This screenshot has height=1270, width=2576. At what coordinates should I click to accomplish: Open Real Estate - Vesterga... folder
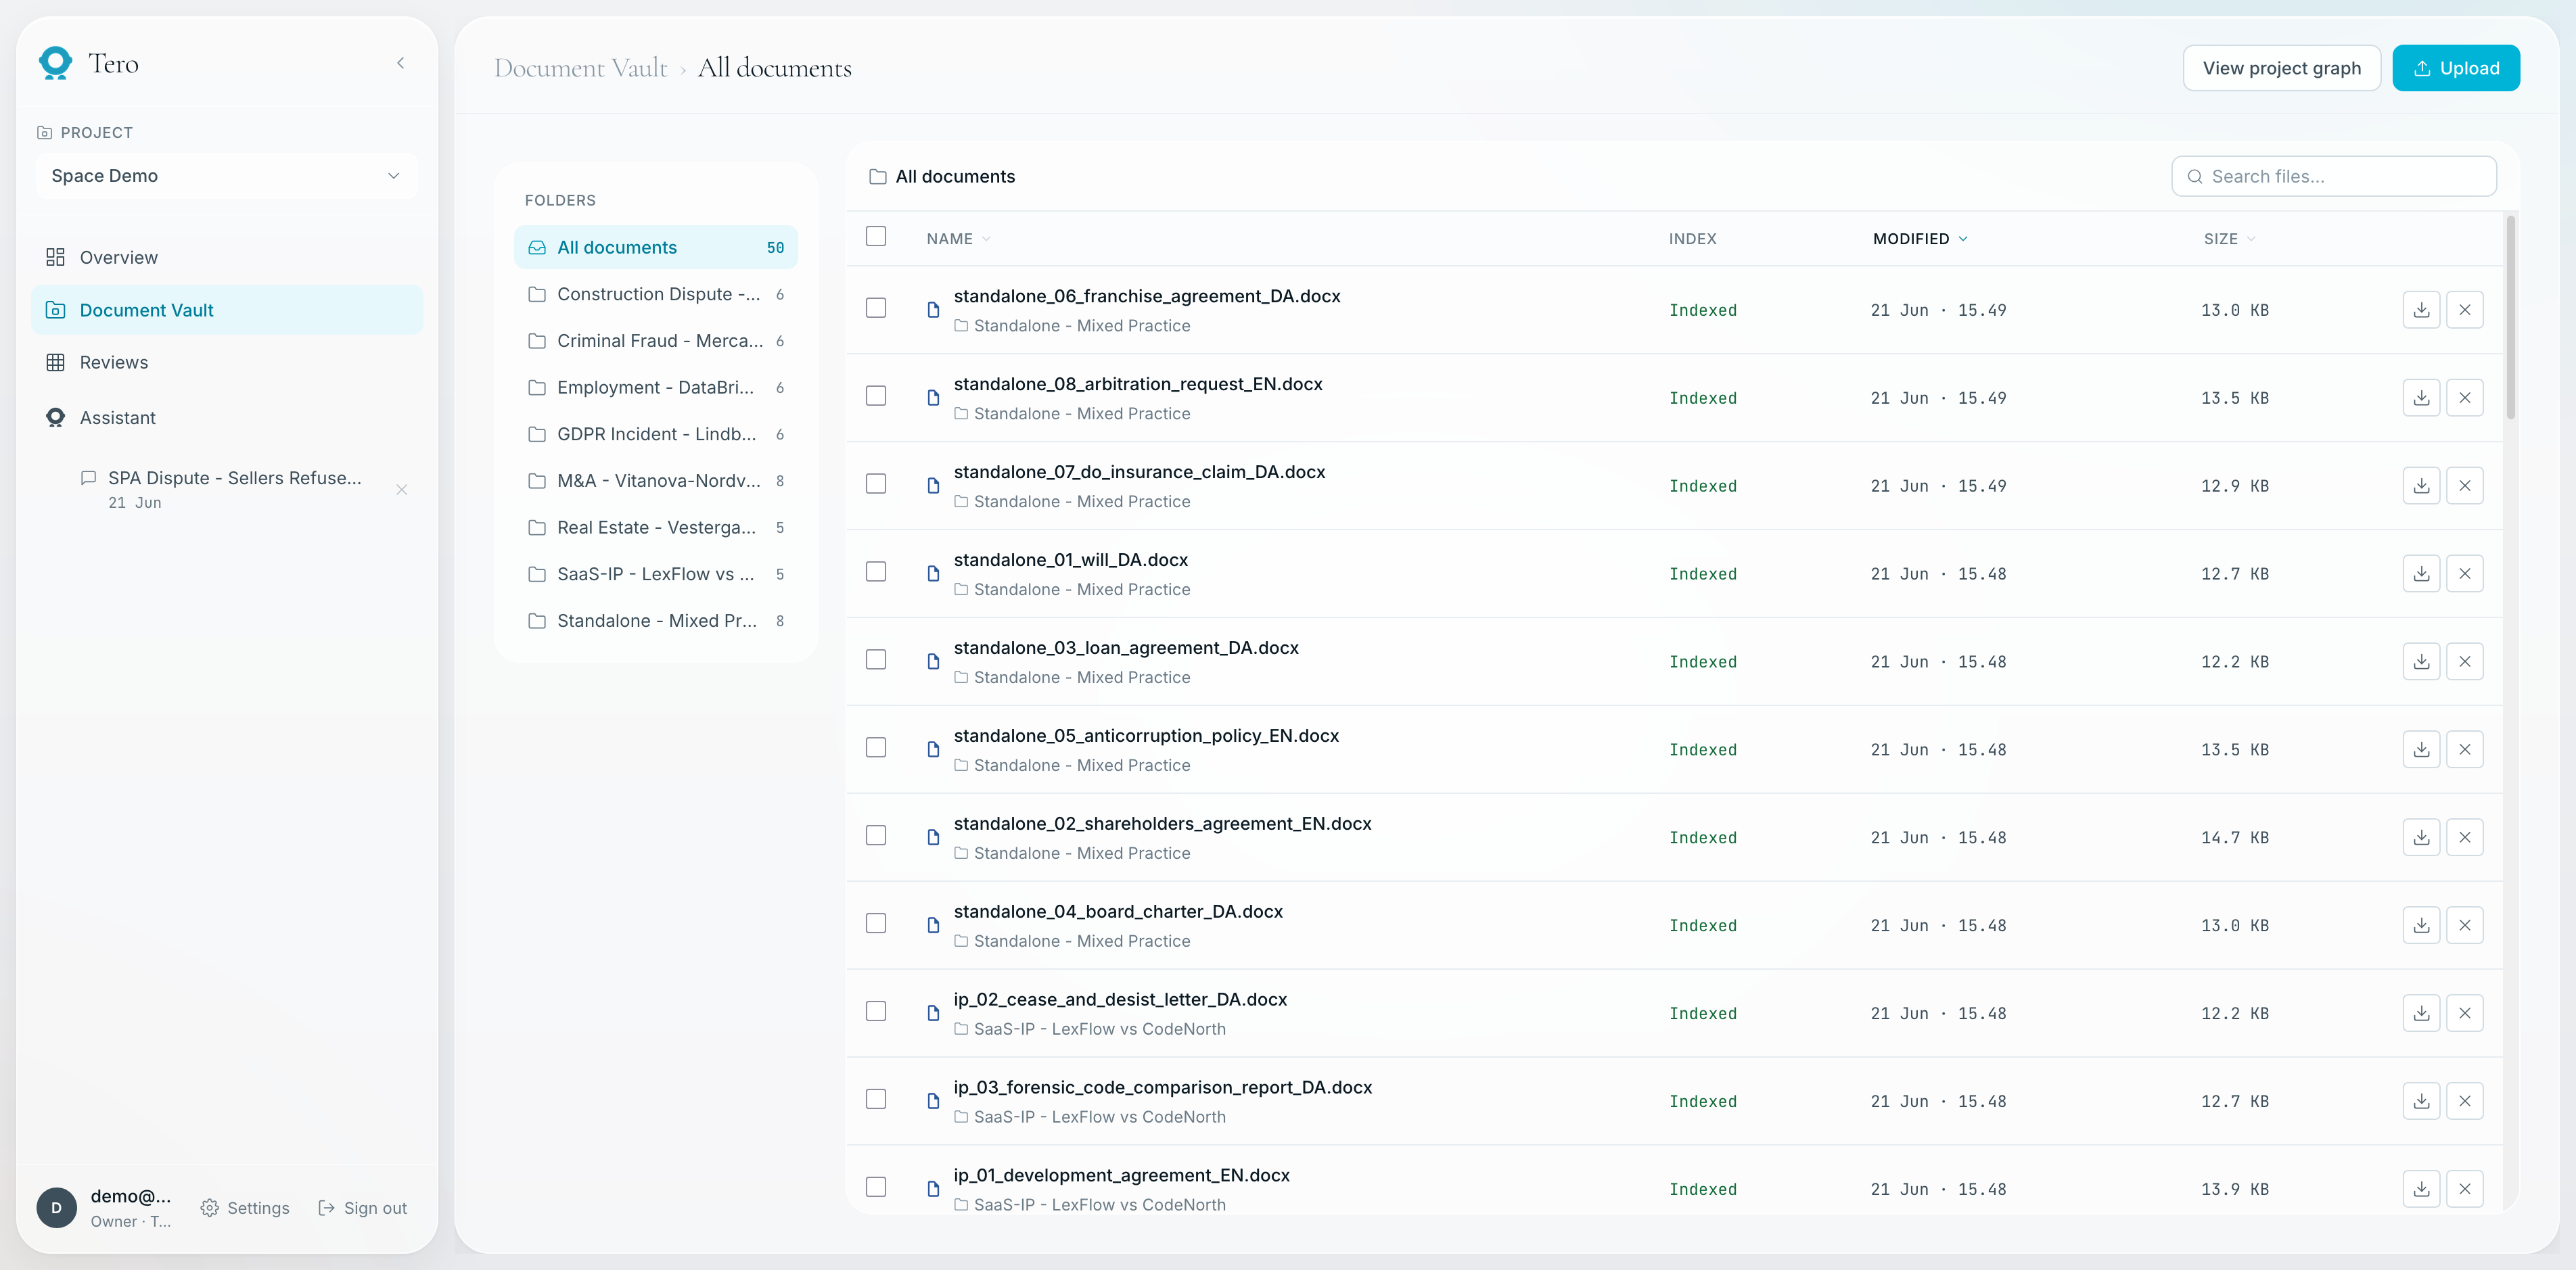656,528
